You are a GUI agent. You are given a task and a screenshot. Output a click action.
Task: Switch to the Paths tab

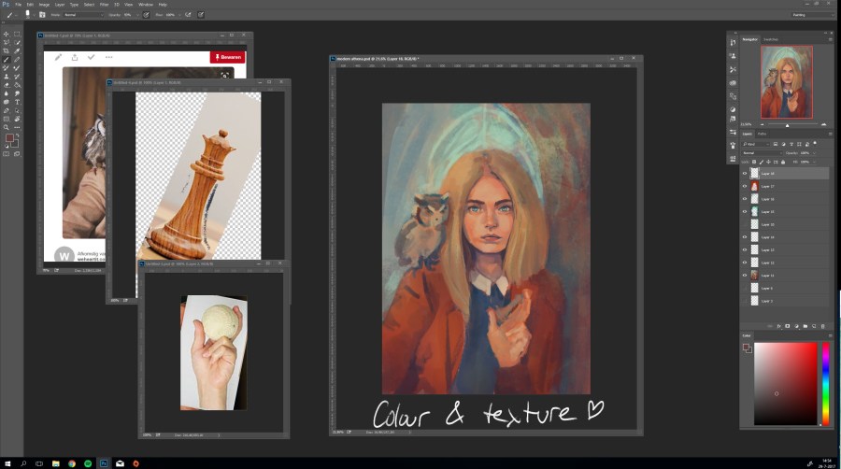tap(762, 134)
